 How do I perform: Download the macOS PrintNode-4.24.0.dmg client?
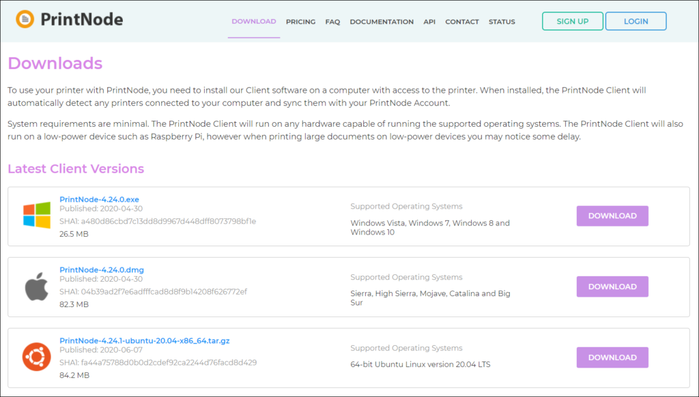[x=612, y=286]
